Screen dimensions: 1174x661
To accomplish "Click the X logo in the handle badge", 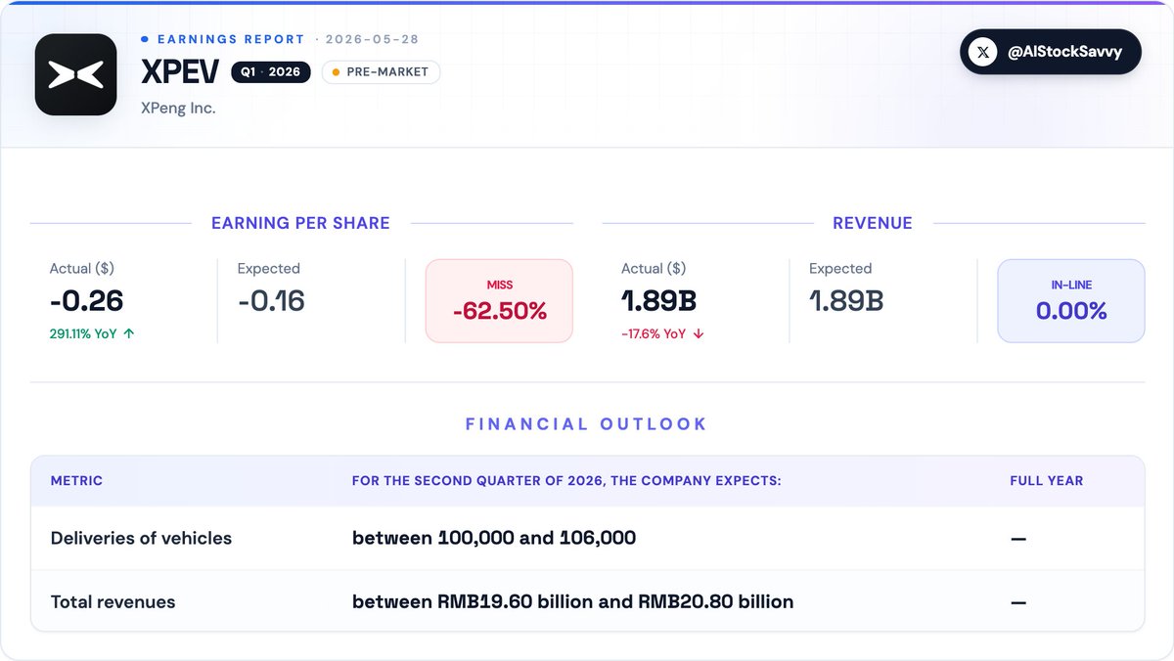I will 982,53.
